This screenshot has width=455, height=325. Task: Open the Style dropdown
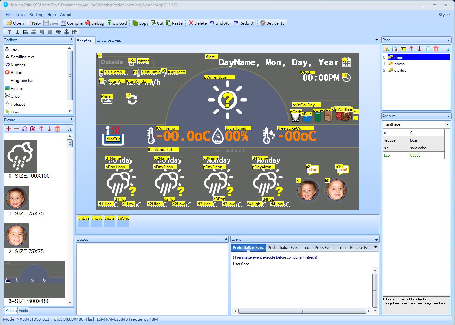click(x=444, y=14)
